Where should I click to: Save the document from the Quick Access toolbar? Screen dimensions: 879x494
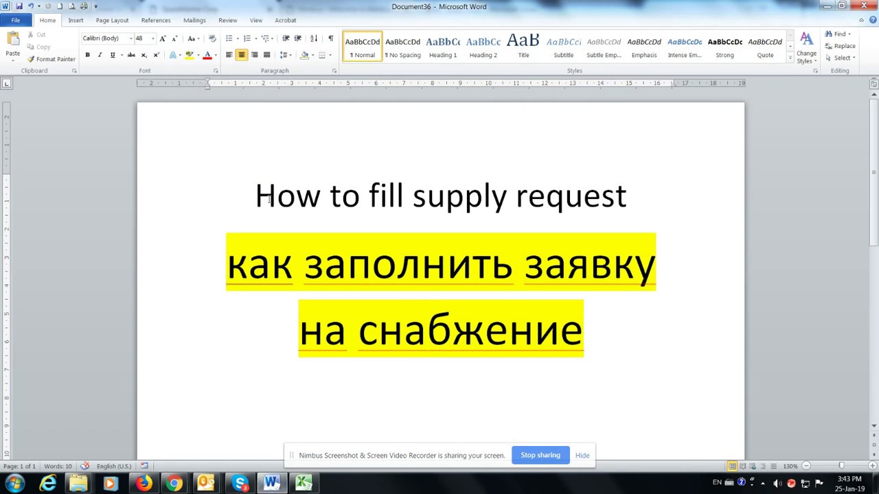(x=19, y=6)
